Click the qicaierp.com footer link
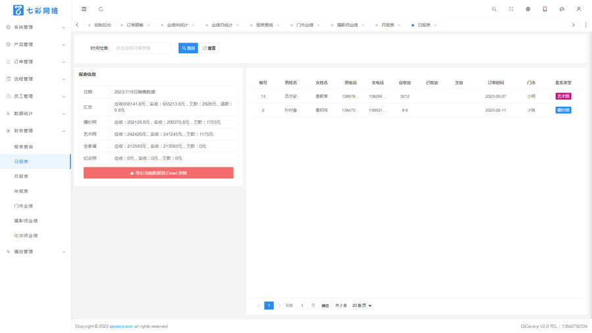This screenshot has height=333, width=592. coord(121,326)
